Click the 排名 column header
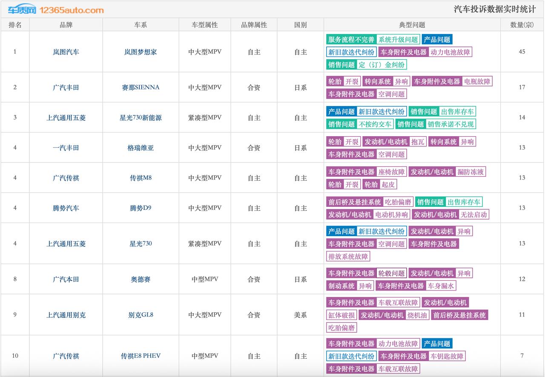This screenshot has width=545, height=377. tap(15, 25)
